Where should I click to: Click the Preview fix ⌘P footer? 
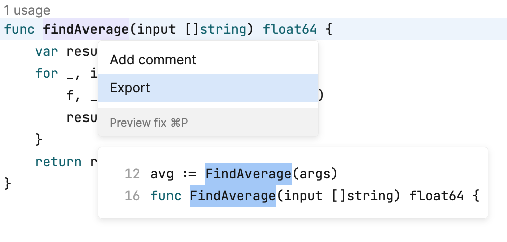149,123
